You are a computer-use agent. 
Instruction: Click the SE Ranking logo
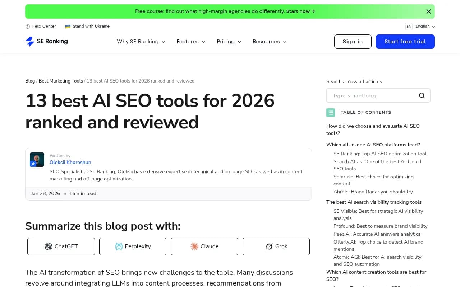click(46, 42)
